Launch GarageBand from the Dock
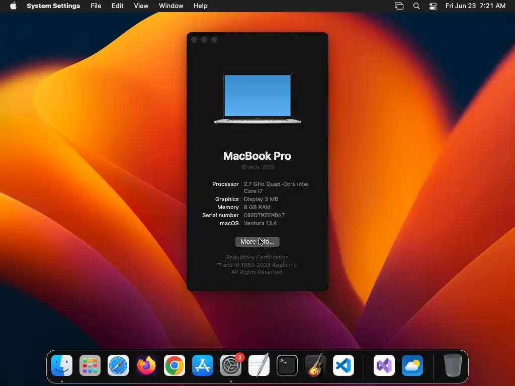This screenshot has height=386, width=515. pos(315,365)
